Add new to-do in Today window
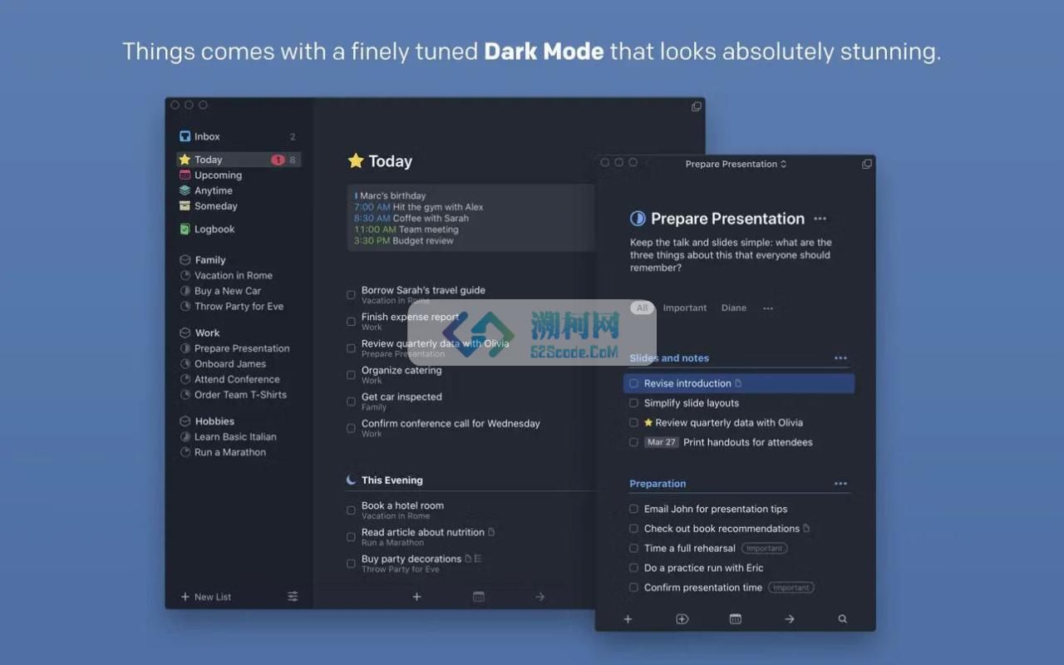 (x=416, y=597)
